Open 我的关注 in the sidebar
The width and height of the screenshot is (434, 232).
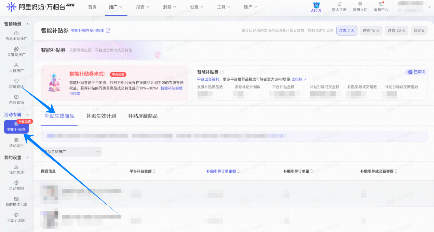pos(16,169)
